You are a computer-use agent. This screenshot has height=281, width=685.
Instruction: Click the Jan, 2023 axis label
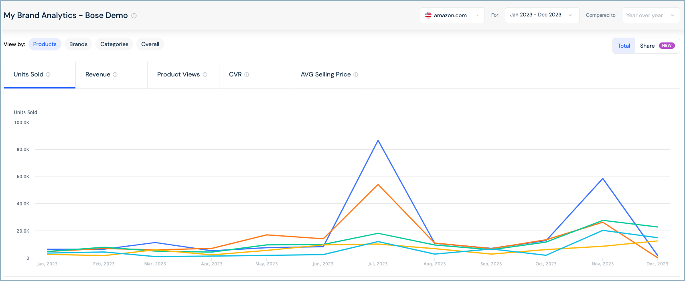[x=47, y=264]
